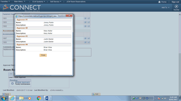Image resolution: width=181 pixels, height=101 pixels.
Task: Show the taskbar clock and date
Action: [173, 98]
